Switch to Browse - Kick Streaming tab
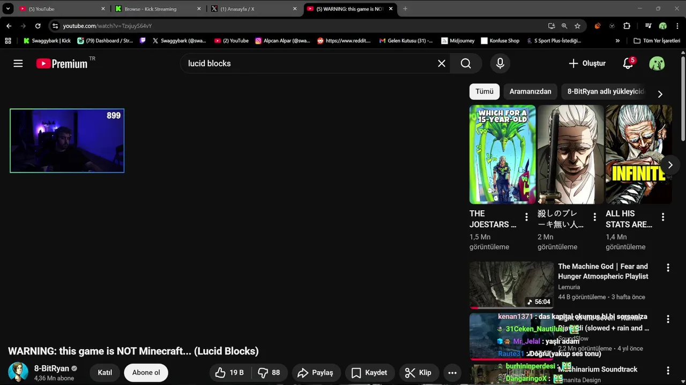The width and height of the screenshot is (686, 385). pos(158,9)
